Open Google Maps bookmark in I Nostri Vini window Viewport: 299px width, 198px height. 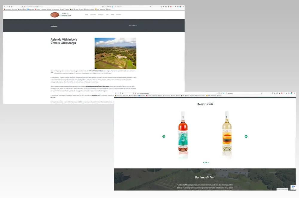point(142,96)
